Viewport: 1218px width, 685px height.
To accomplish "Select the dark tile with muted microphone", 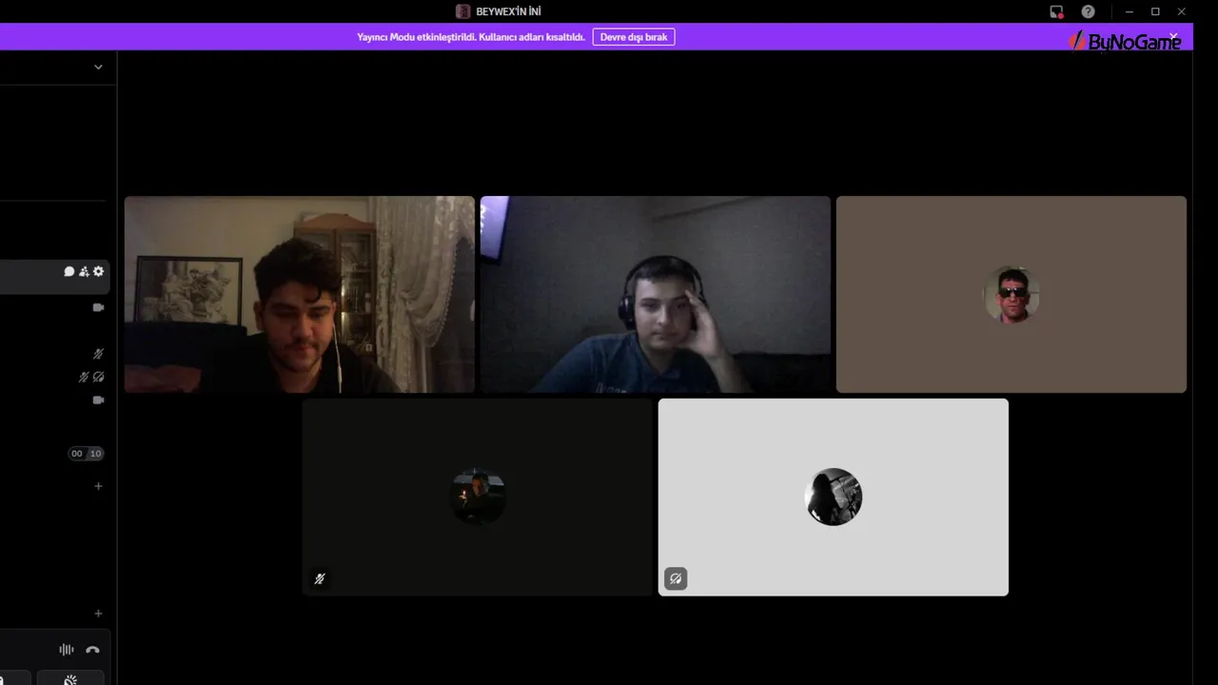I will 478,498.
